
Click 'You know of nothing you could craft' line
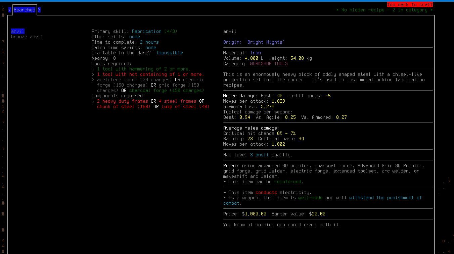pyautogui.click(x=282, y=225)
